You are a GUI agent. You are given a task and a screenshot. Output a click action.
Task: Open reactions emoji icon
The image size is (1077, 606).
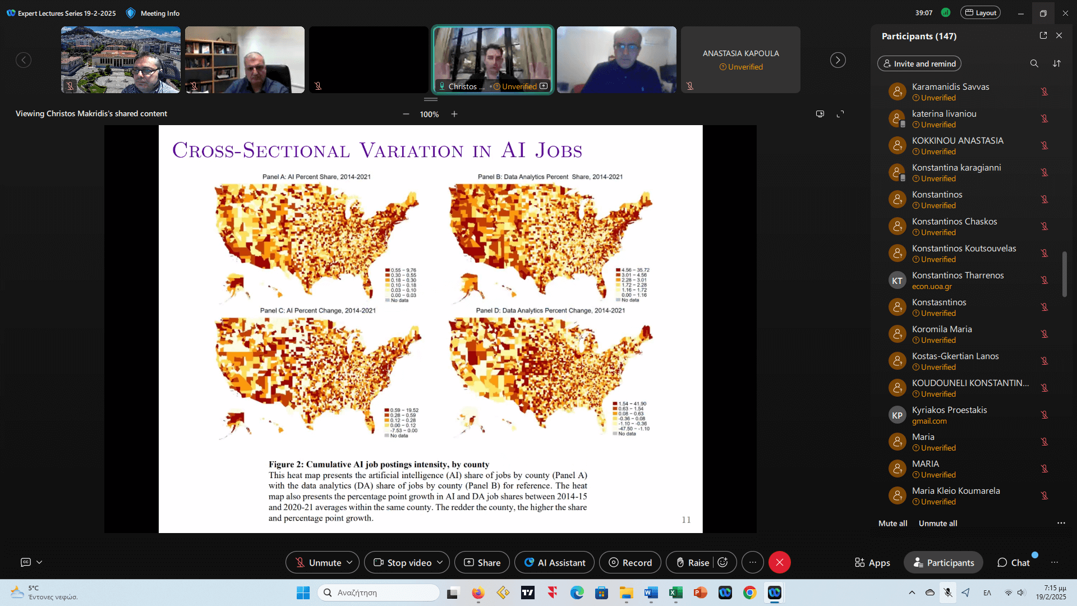tap(723, 562)
